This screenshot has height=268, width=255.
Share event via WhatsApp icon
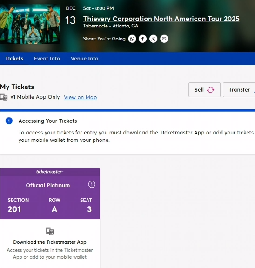point(132,39)
